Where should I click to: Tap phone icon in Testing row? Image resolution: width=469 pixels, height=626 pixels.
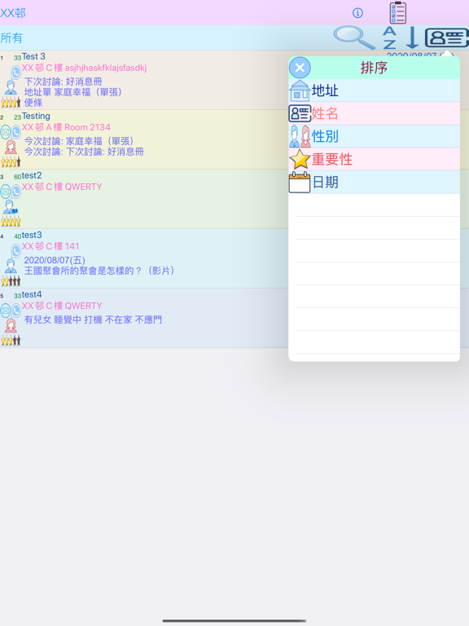tap(16, 132)
